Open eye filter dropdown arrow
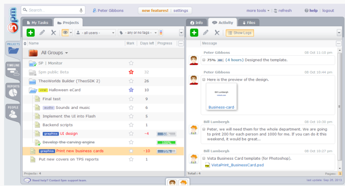This screenshot has width=345, height=186. pyautogui.click(x=71, y=32)
